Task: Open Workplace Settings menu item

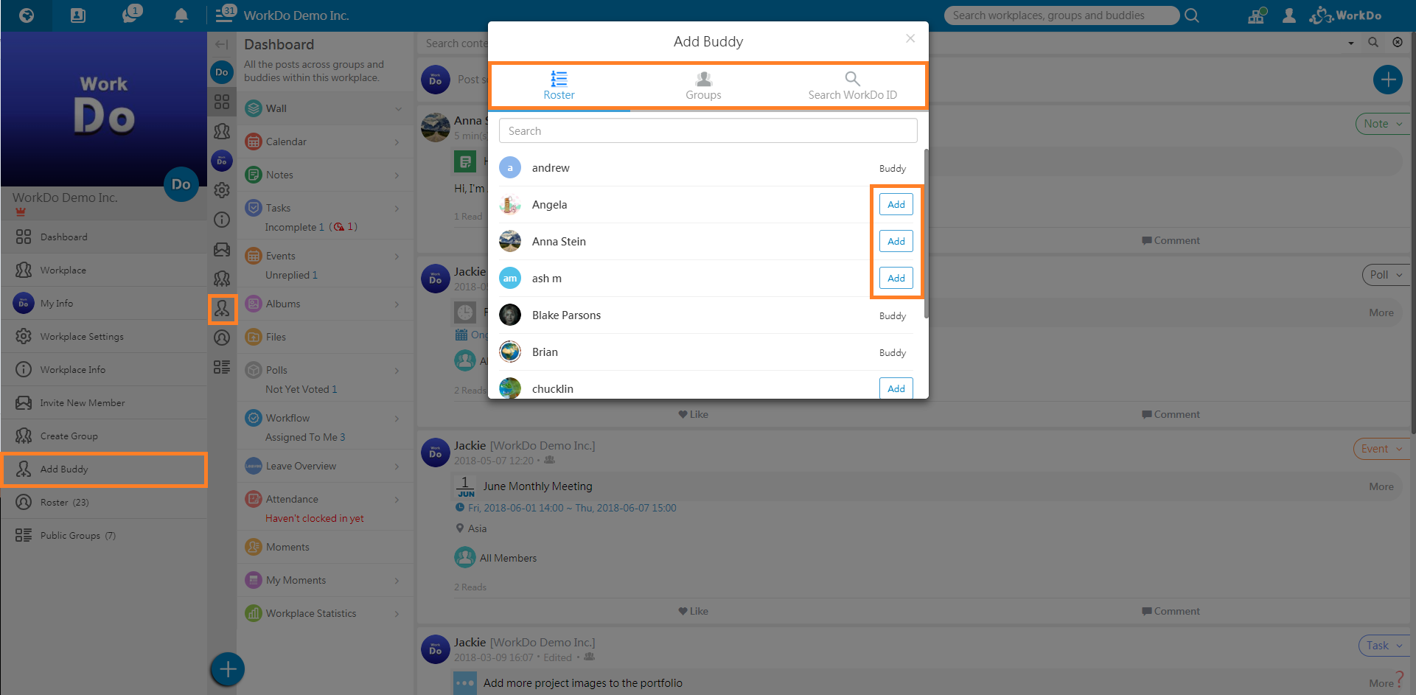Action: tap(104, 336)
